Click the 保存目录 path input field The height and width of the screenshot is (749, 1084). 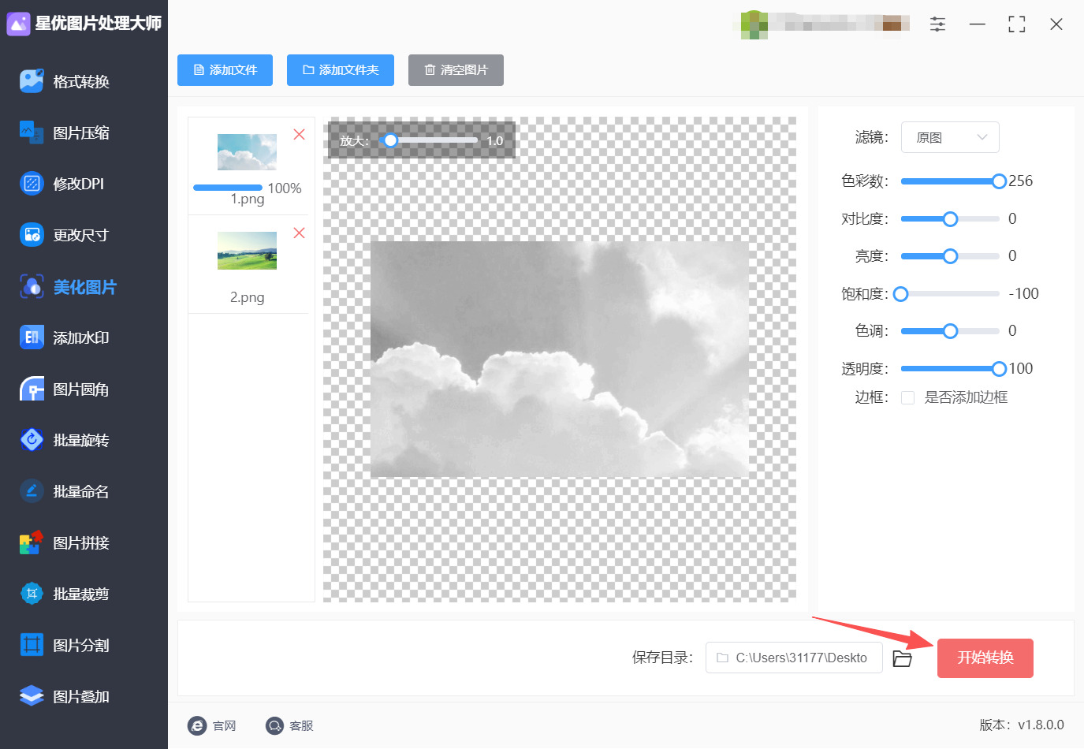click(794, 658)
